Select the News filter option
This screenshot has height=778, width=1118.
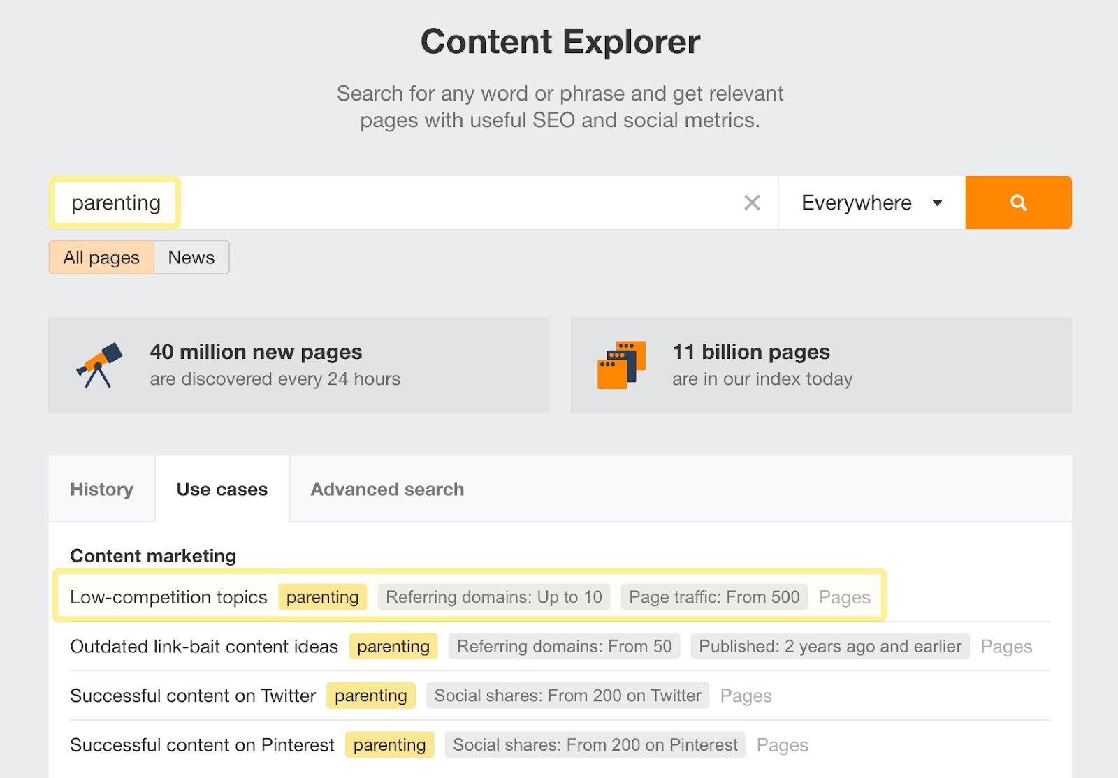pos(191,257)
